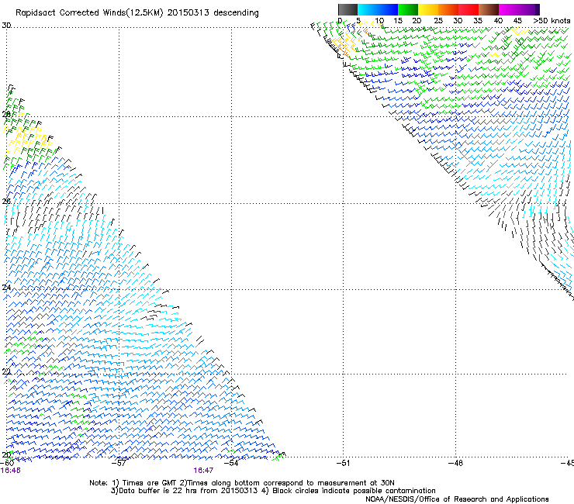The width and height of the screenshot is (574, 504).
Task: Click the purple time stamp '16:46'
Action: tap(11, 471)
